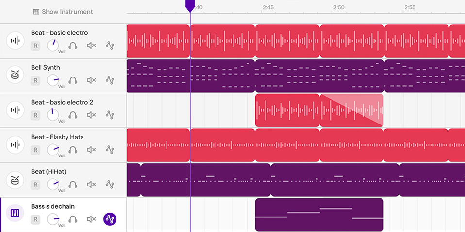This screenshot has height=232, width=465.
Task: Mute the Bell Synth track
Action: pyautogui.click(x=91, y=80)
